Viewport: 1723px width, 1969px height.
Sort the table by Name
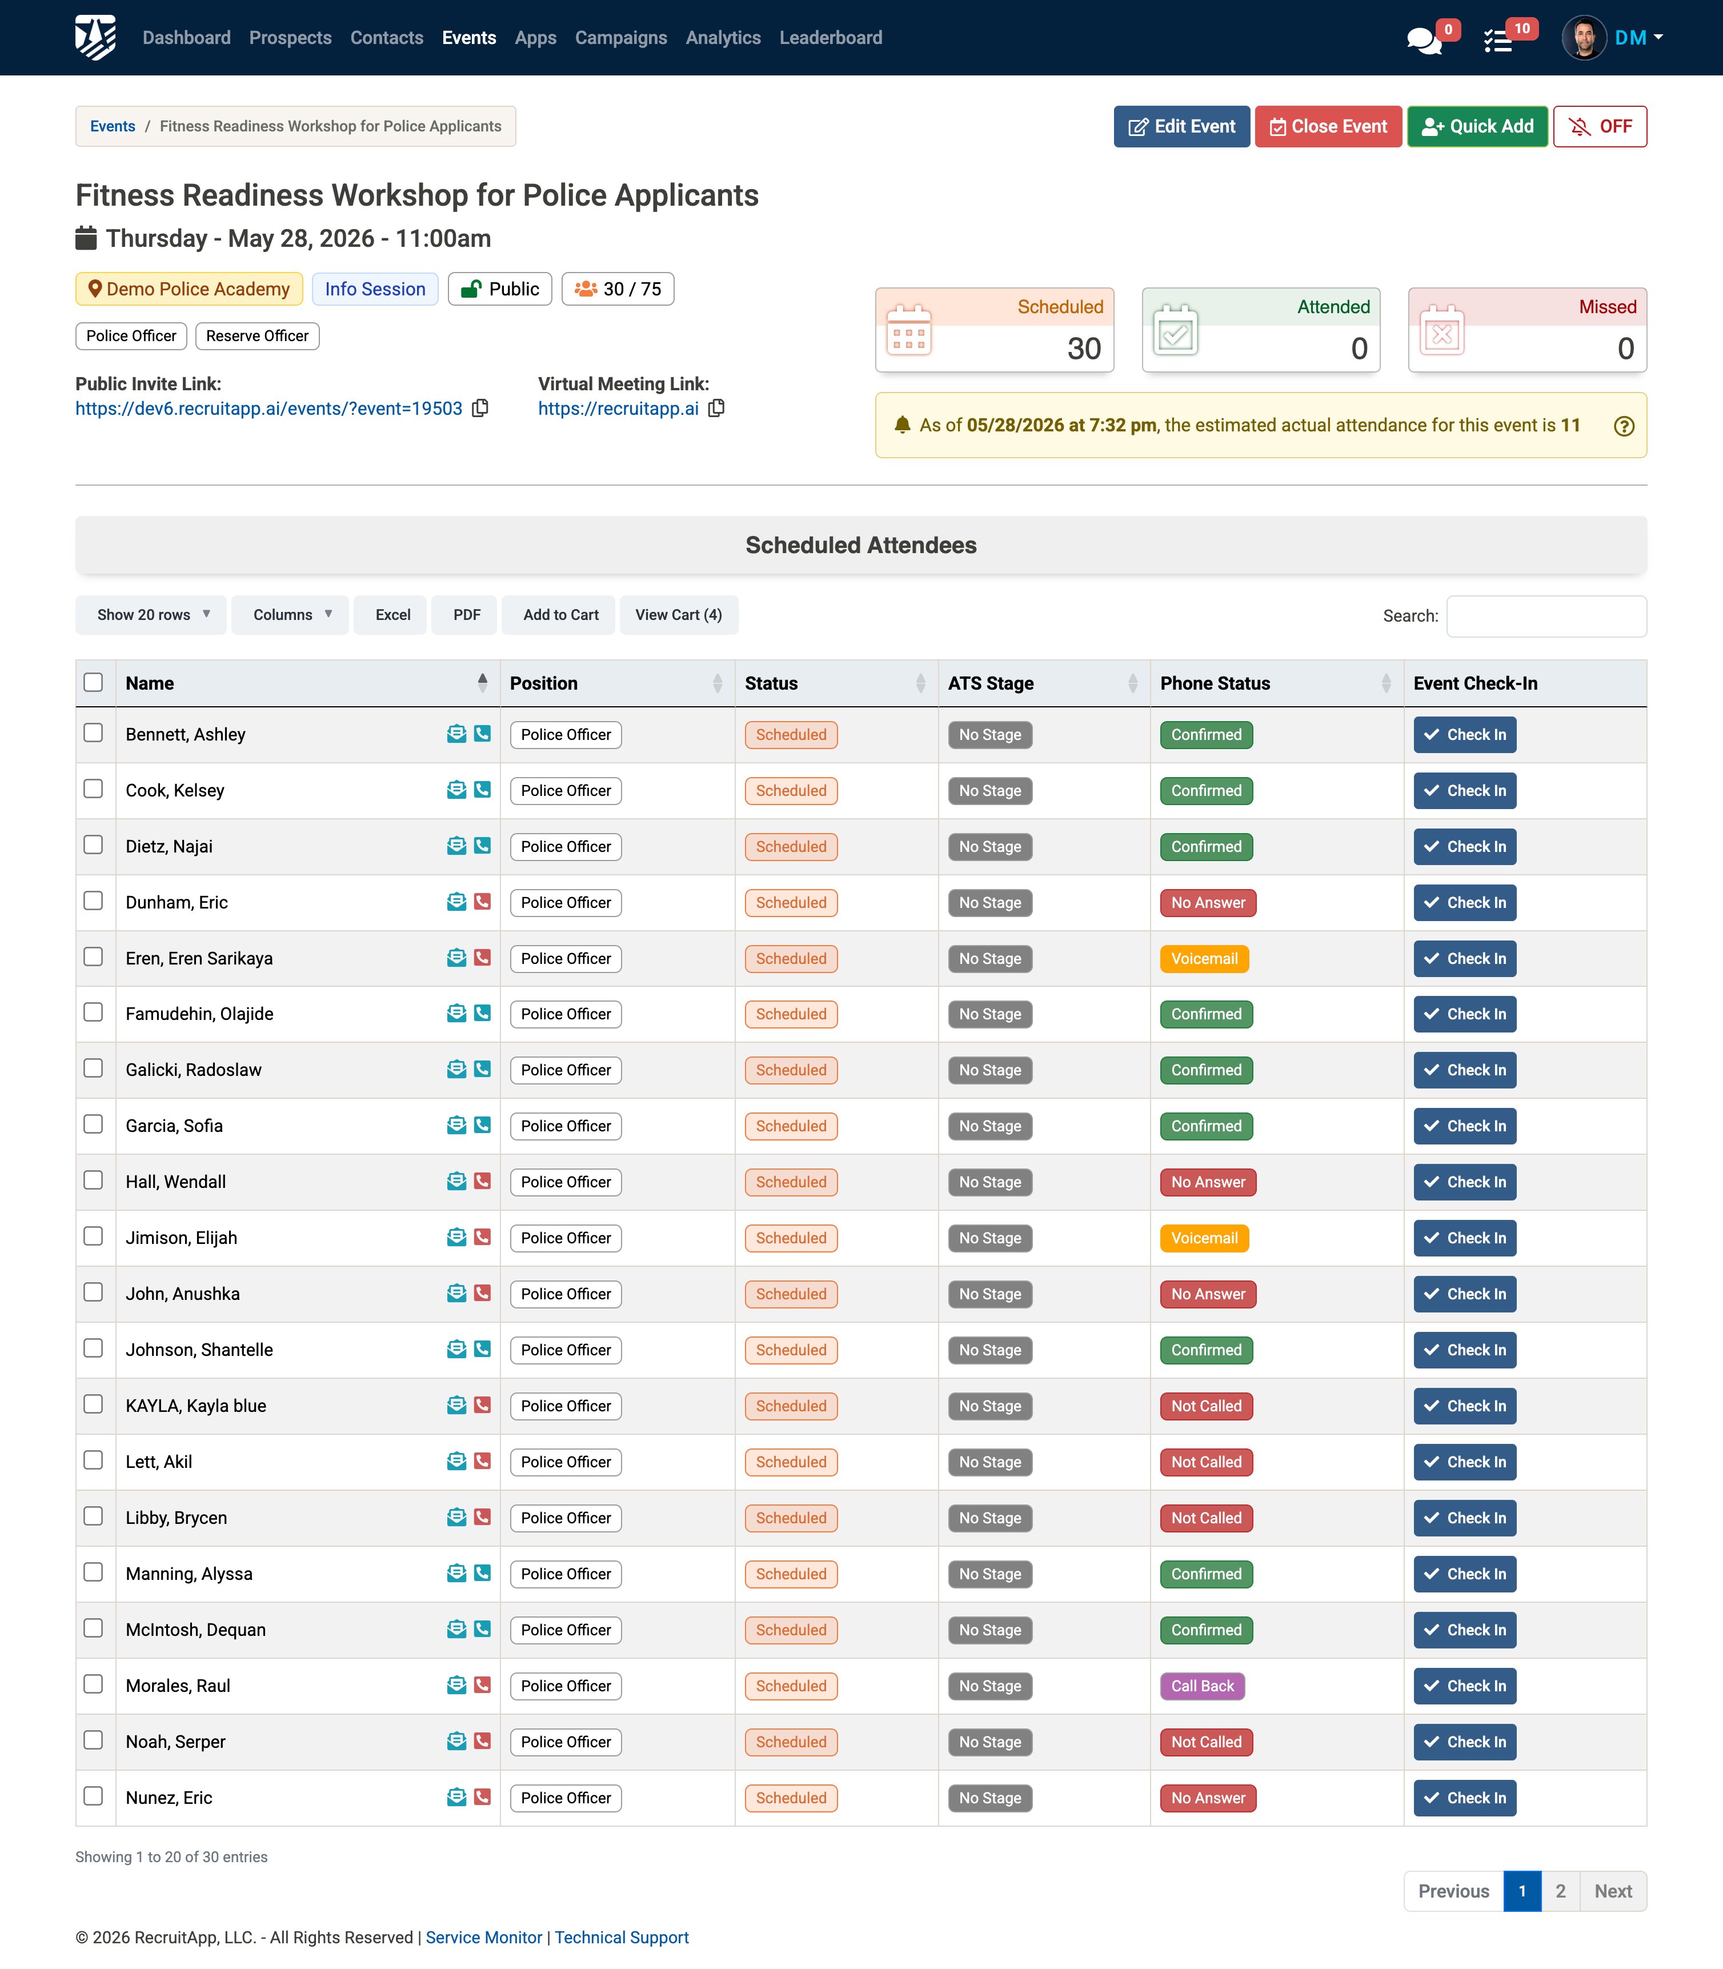[x=308, y=683]
